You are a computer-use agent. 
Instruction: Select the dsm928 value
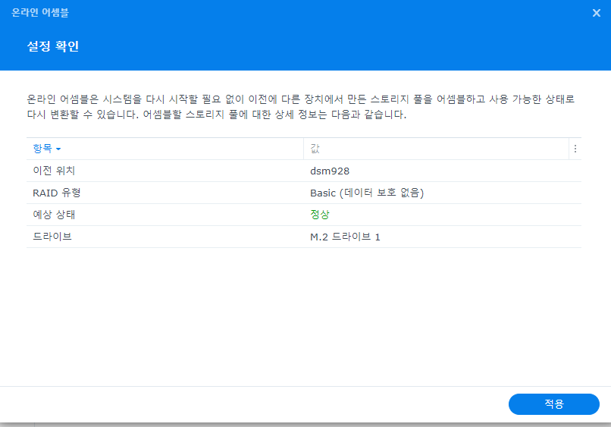pos(330,171)
